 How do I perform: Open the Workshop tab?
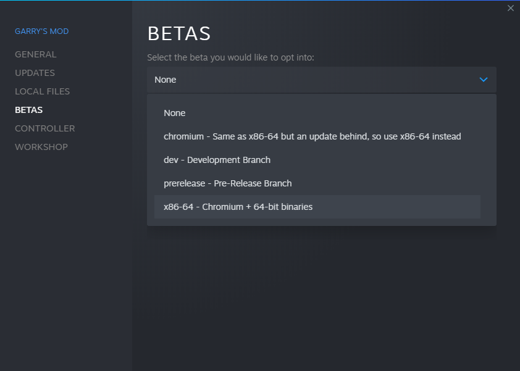point(41,147)
